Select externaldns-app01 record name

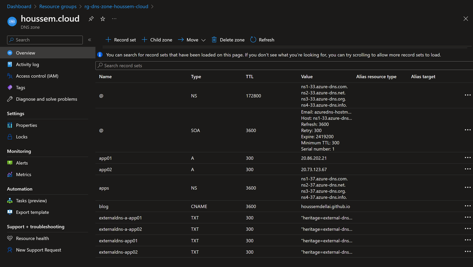coord(118,241)
